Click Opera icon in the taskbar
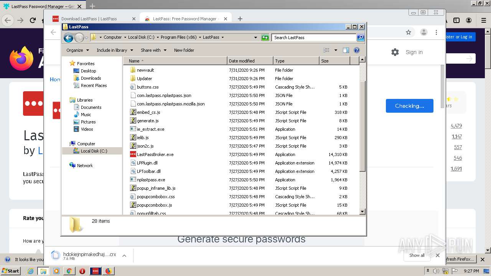 [82, 271]
